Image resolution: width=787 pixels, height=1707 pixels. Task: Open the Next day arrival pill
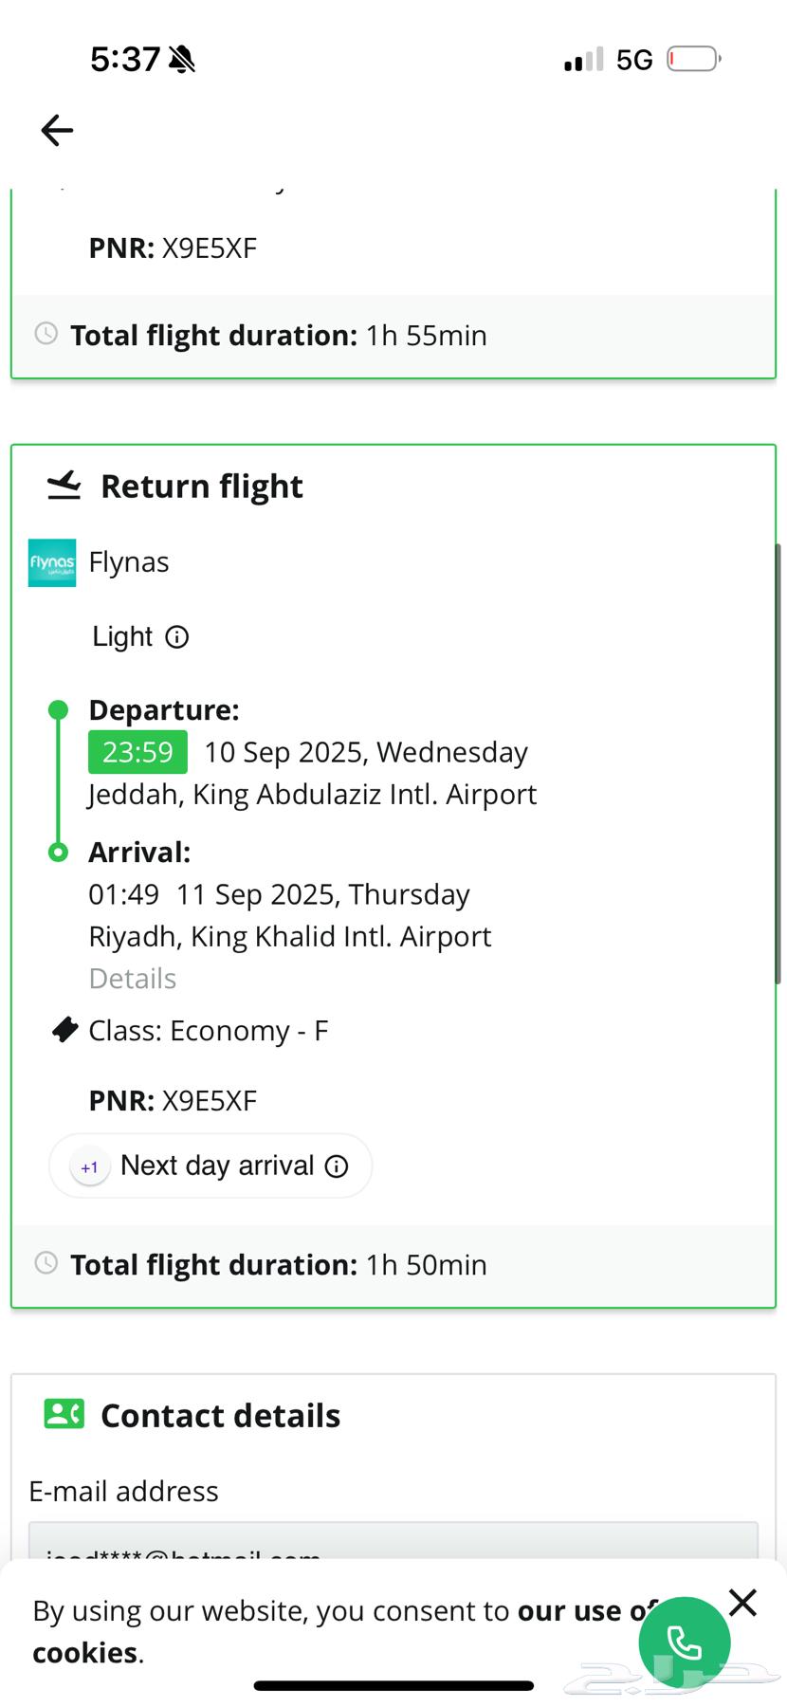tap(216, 1166)
